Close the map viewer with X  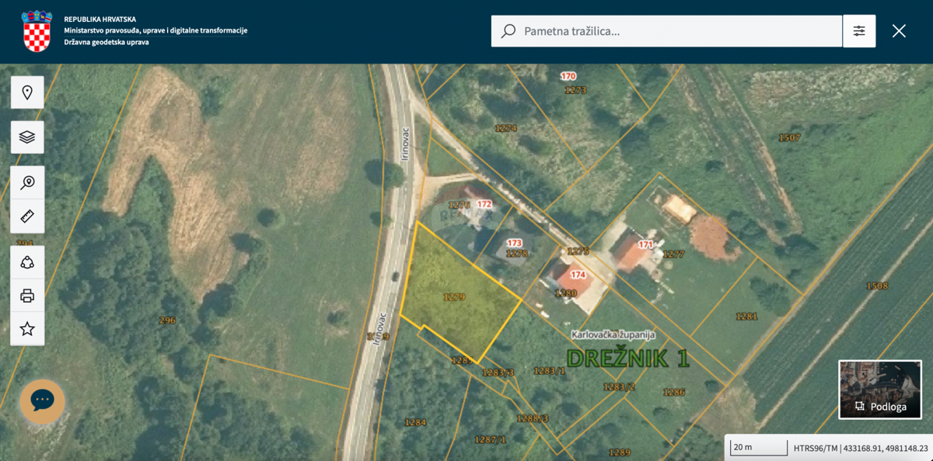(899, 31)
